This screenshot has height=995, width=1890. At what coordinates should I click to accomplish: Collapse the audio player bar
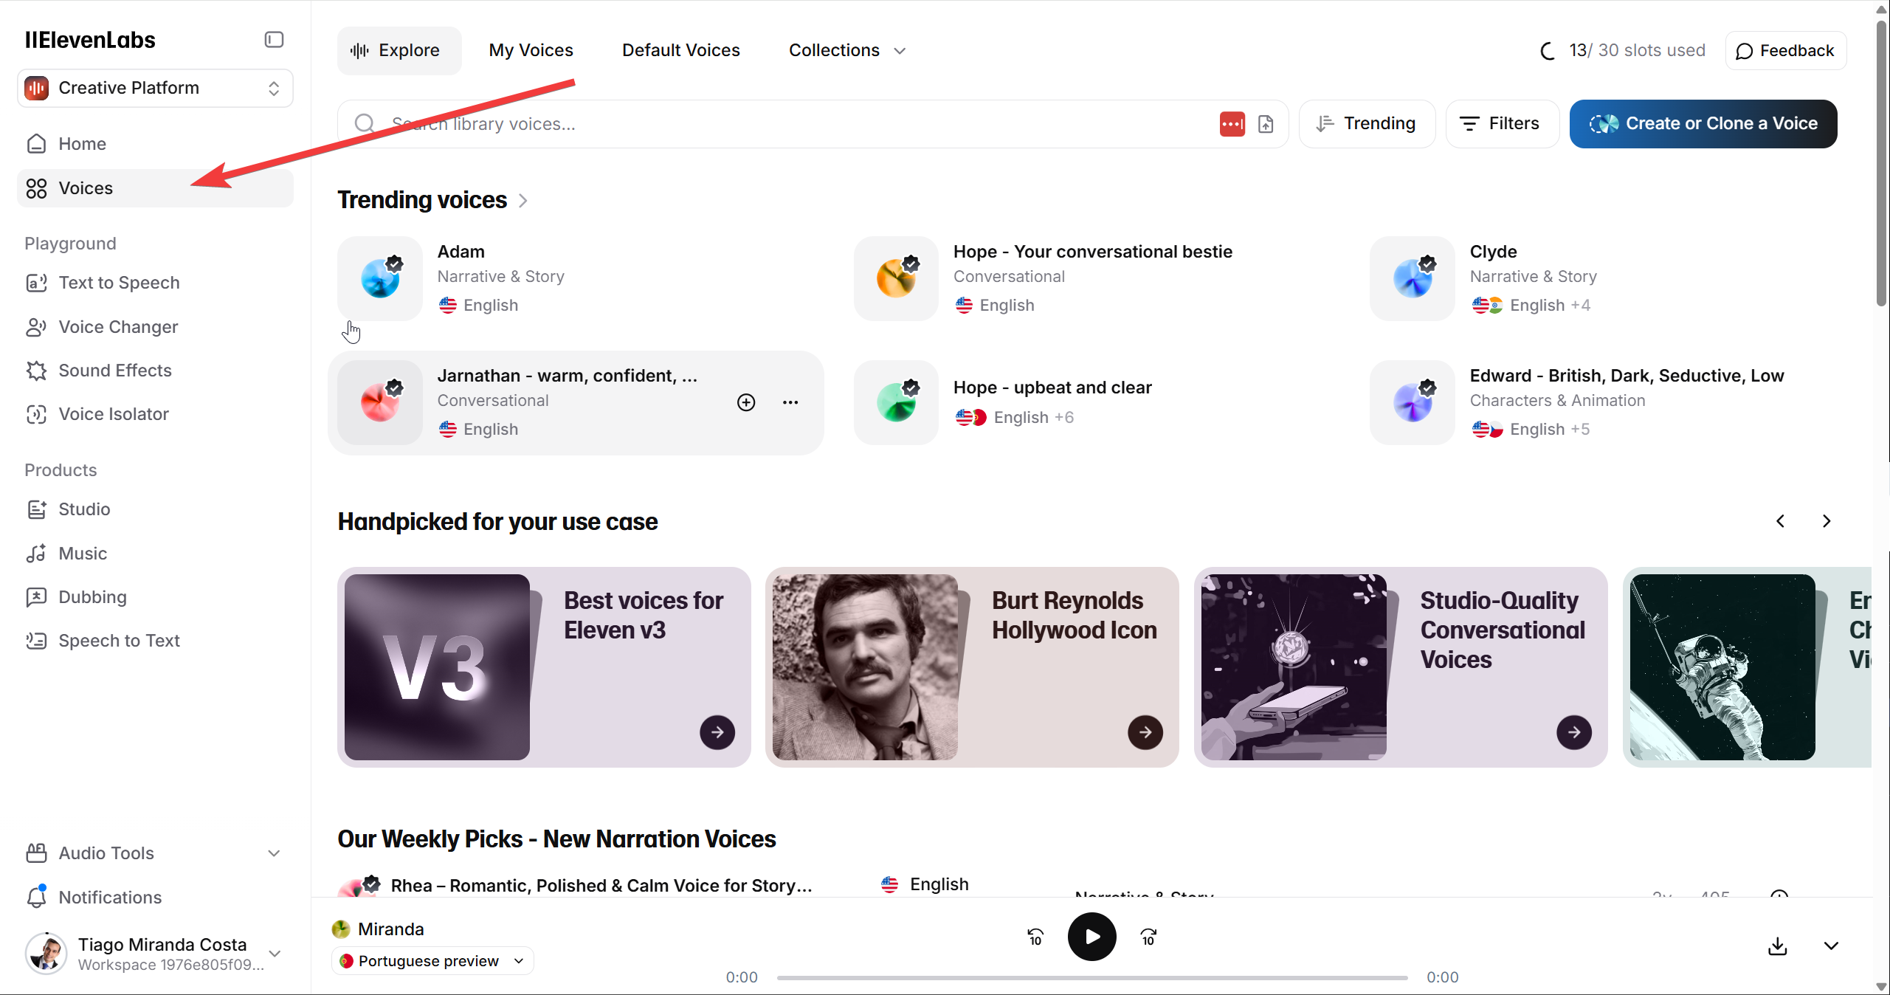click(x=1831, y=946)
